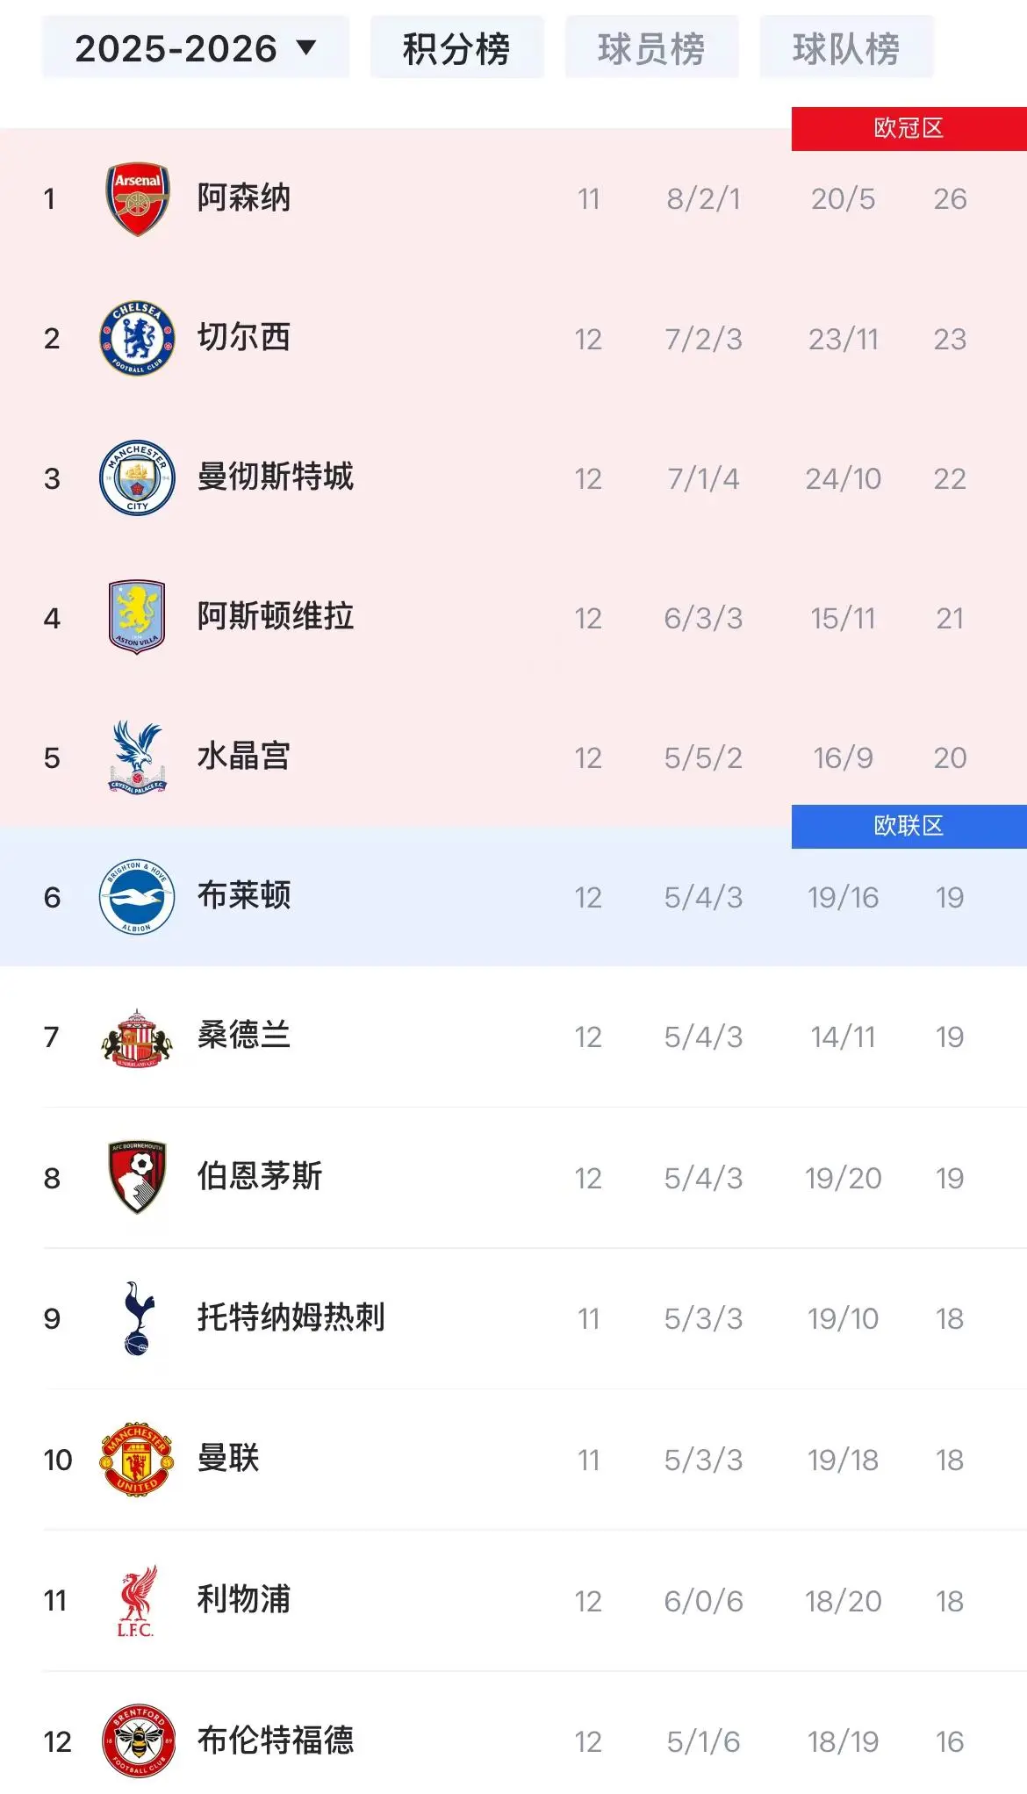
Task: Click the blue 欧联区 label
Action: 908,826
